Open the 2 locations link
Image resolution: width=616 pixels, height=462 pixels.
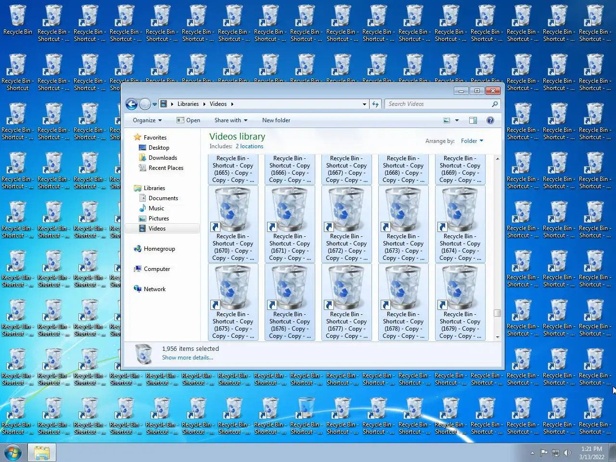[249, 146]
